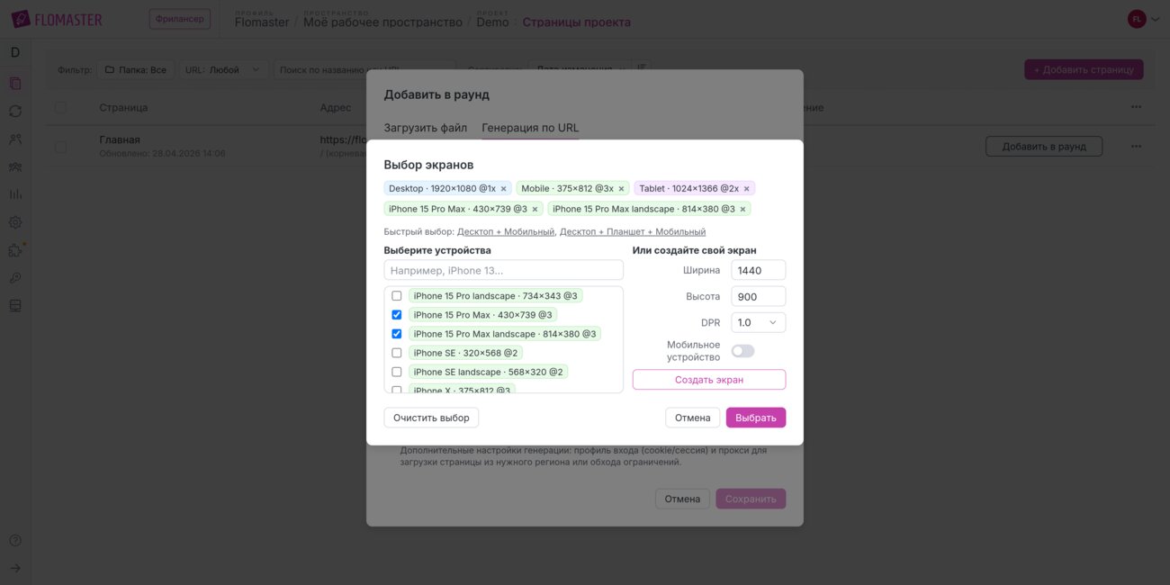
Task: Remove the Tablet 1024×1366 chip
Action: [x=746, y=189]
